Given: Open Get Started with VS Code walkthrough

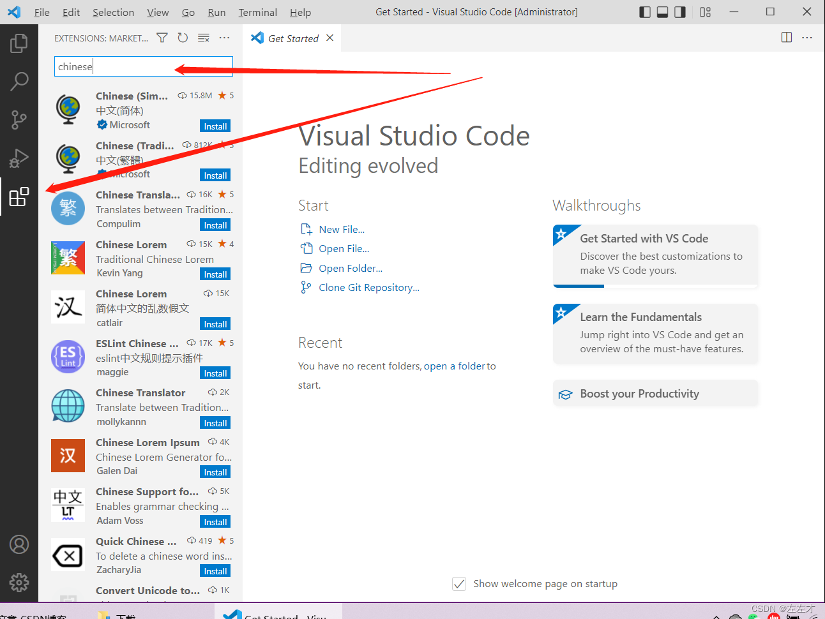Looking at the screenshot, I should 656,255.
